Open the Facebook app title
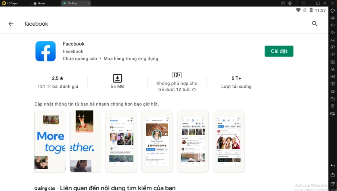This screenshot has width=337, height=191. (x=73, y=44)
